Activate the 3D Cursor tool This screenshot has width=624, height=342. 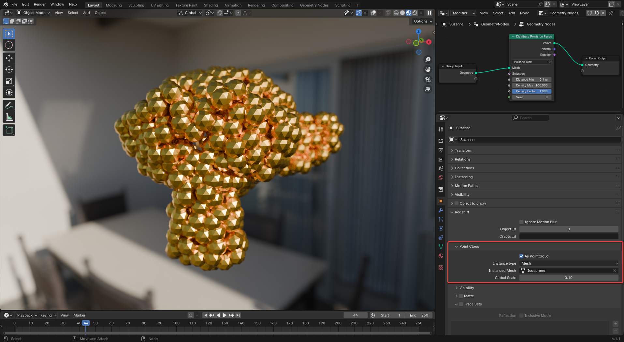coord(9,45)
